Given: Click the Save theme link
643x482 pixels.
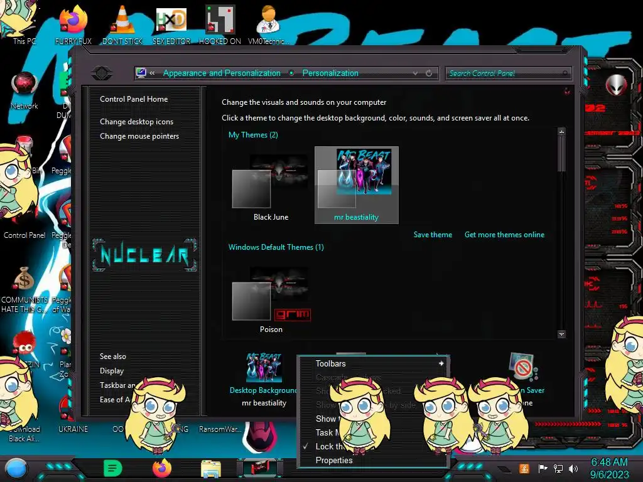Looking at the screenshot, I should [433, 235].
